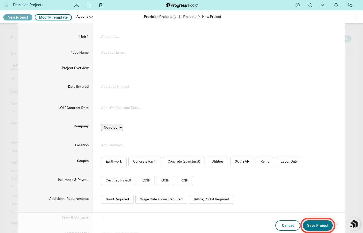Open the chat conversations icon
This screenshot has height=233, width=363.
pyautogui.click(x=350, y=5)
